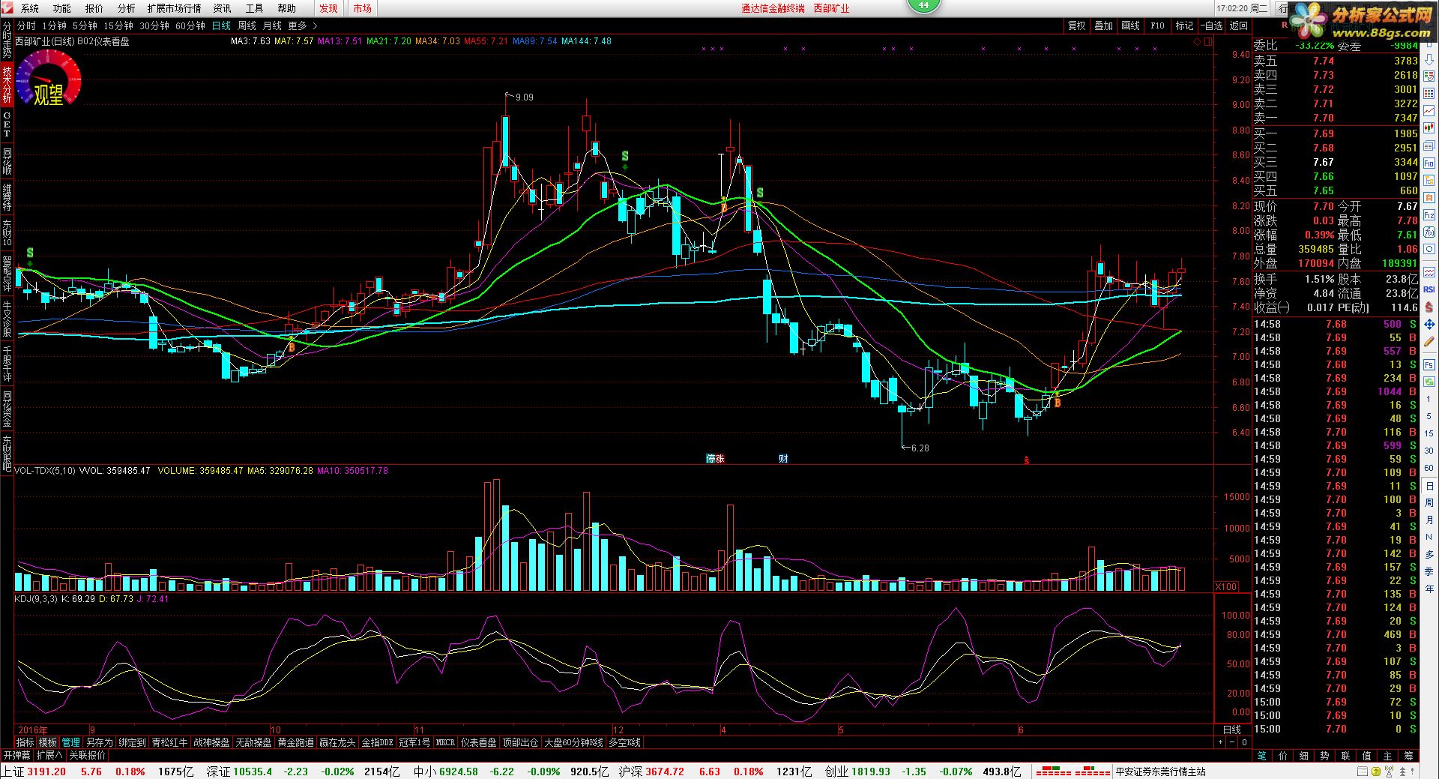Screen dimensions: 1439x779
Task: Select the pencil drawing tool icon
Action: (1429, 341)
